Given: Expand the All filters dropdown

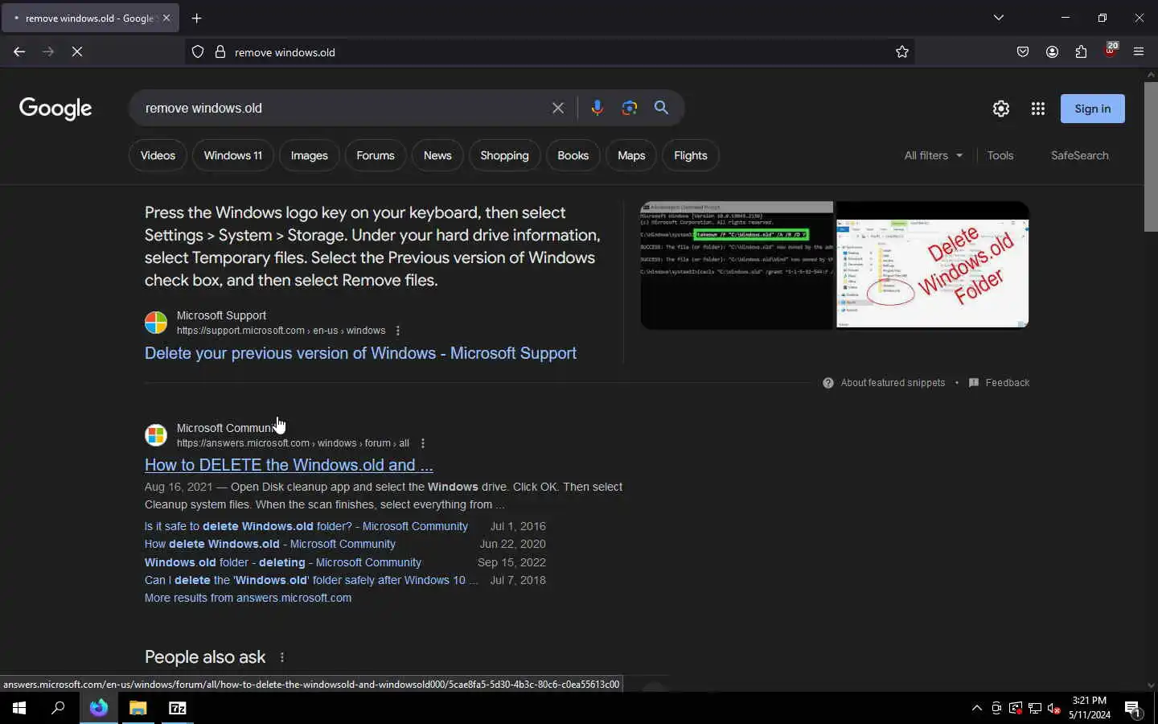Looking at the screenshot, I should tap(933, 155).
